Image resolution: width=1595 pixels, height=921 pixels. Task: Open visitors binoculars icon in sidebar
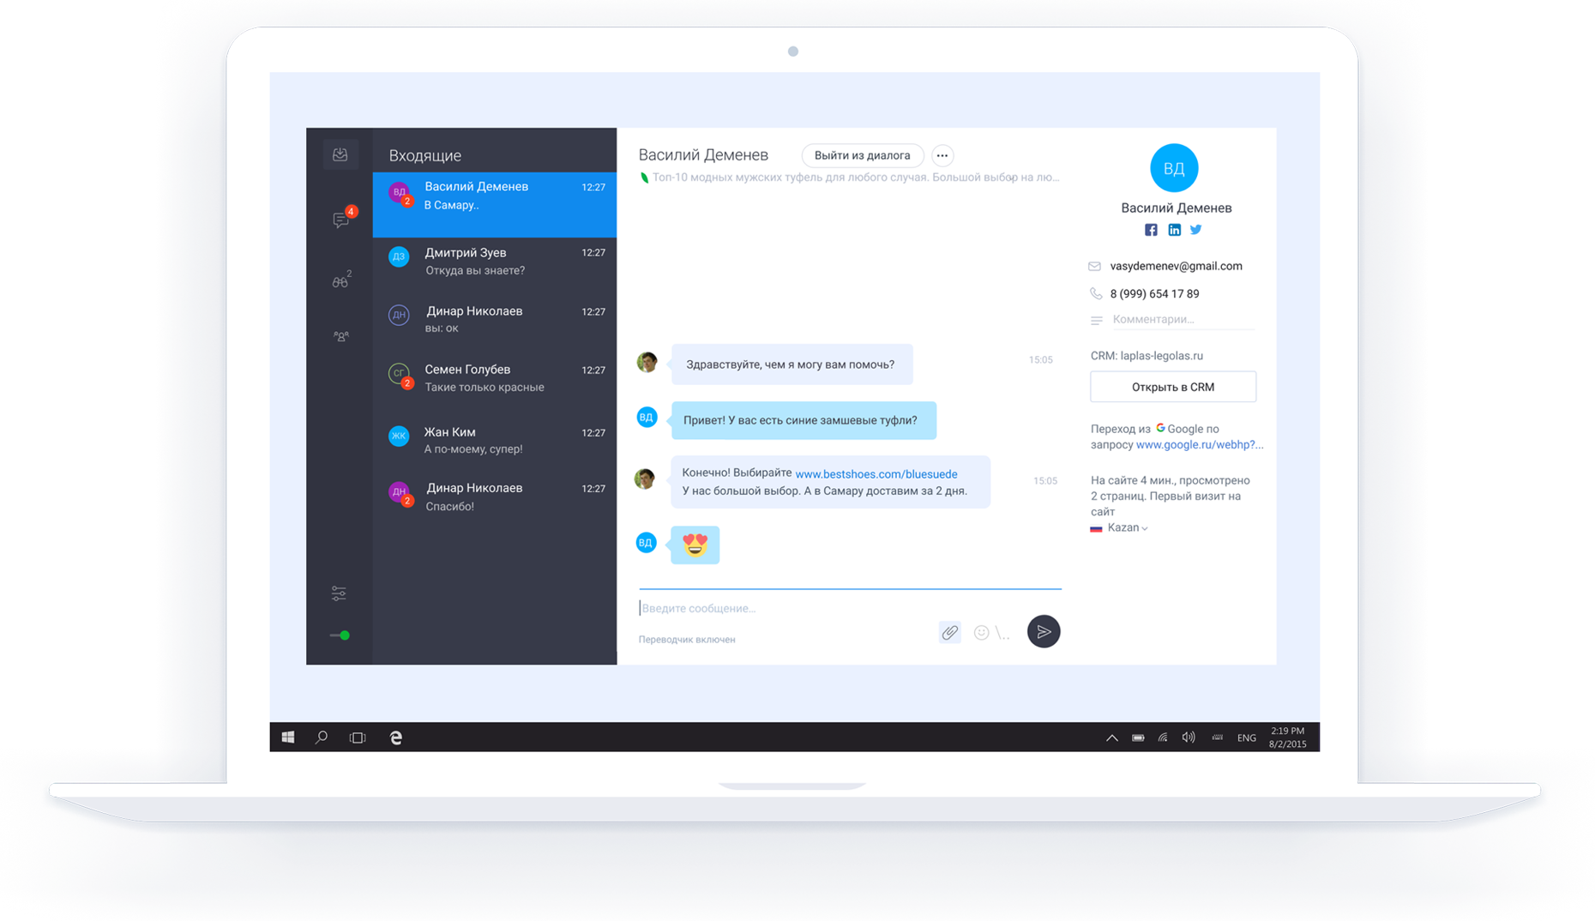(x=340, y=280)
